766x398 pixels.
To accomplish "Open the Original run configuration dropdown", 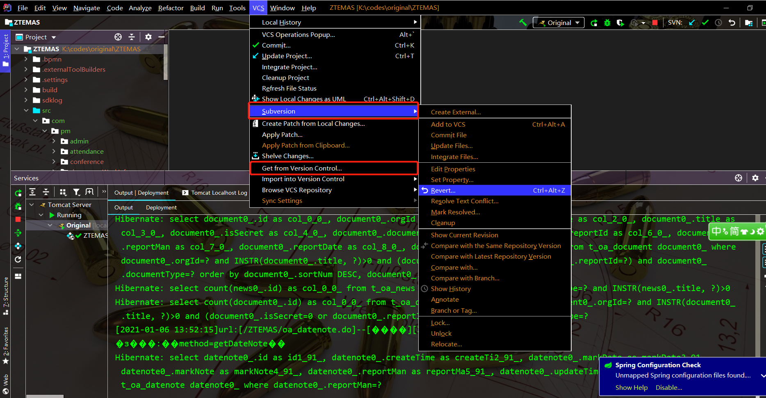I will click(x=559, y=23).
